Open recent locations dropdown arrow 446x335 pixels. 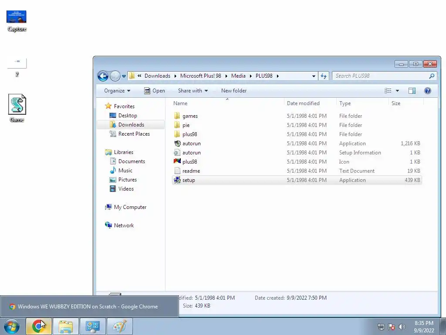point(124,76)
